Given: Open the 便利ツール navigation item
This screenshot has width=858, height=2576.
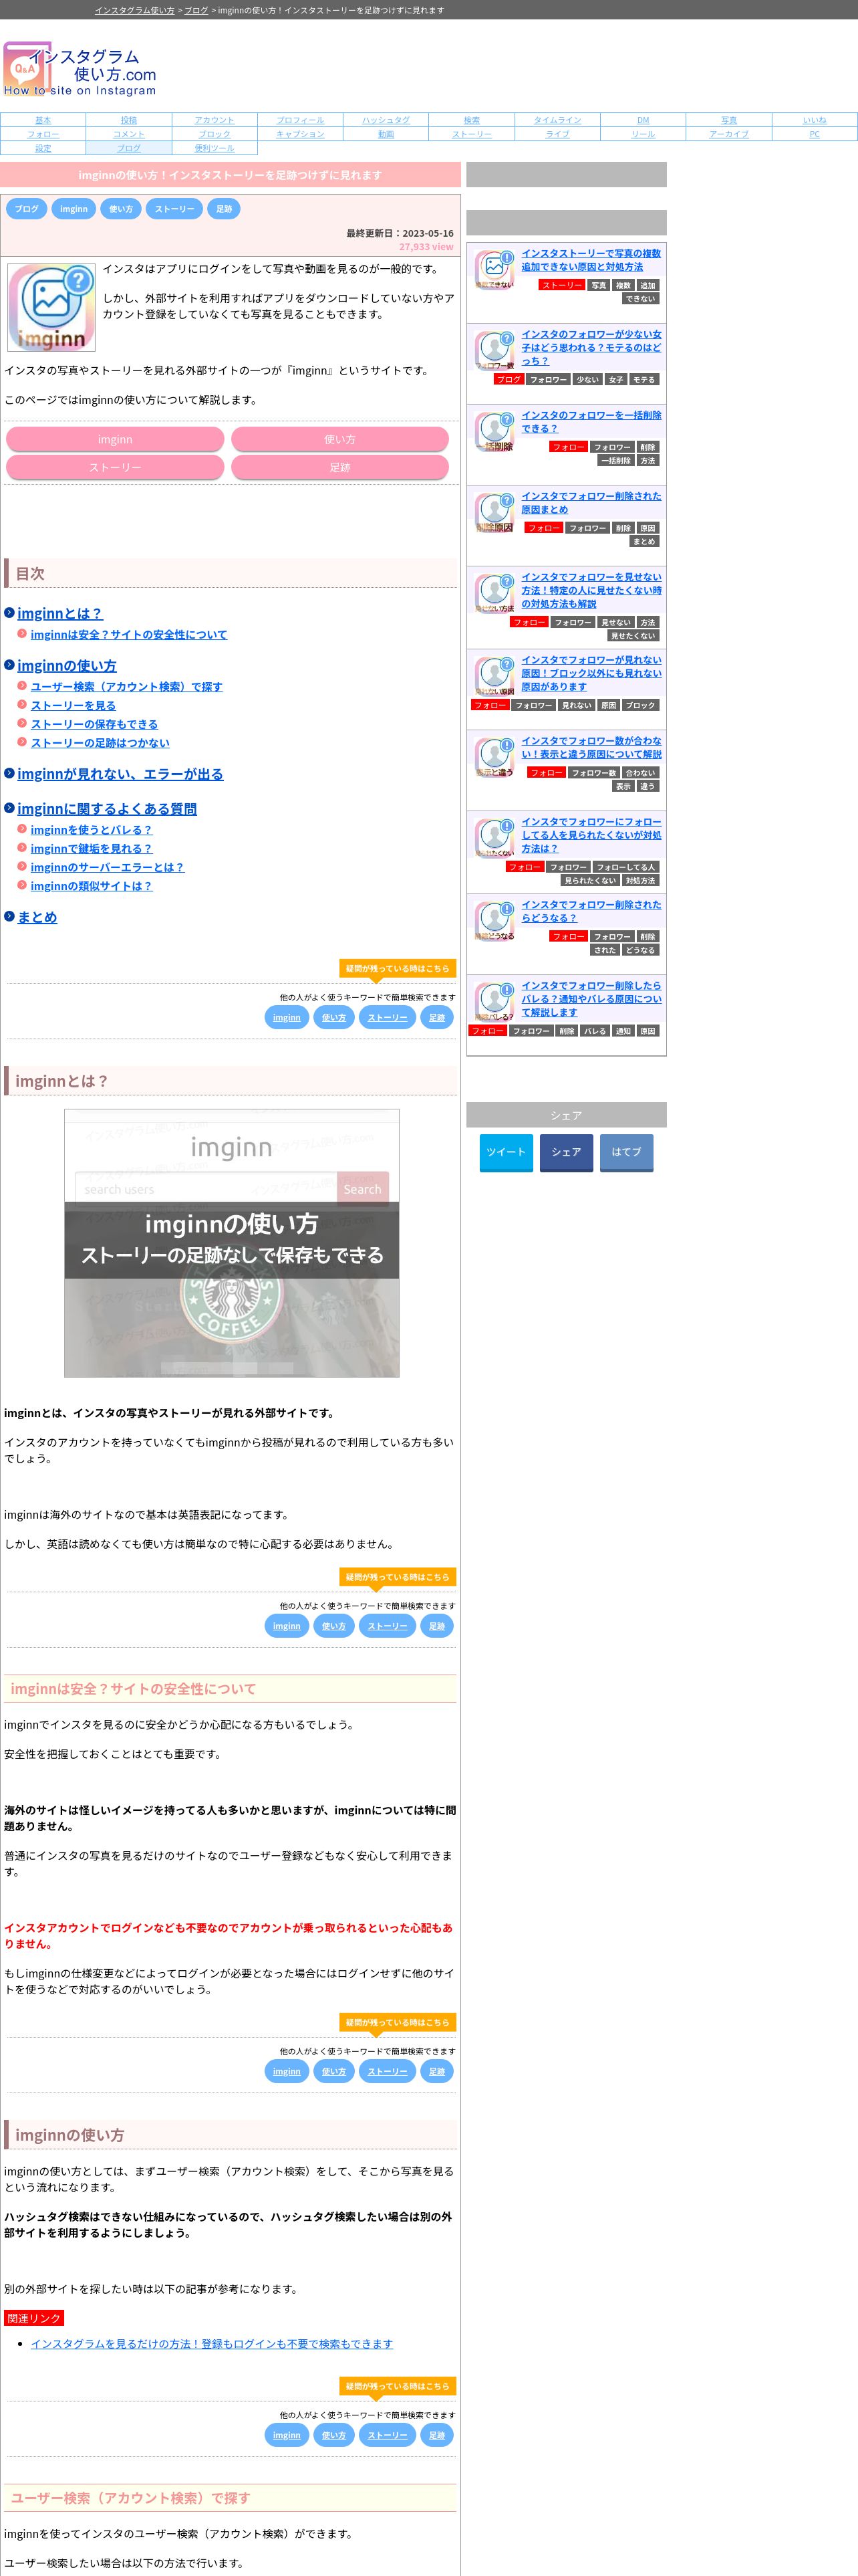Looking at the screenshot, I should 214,148.
